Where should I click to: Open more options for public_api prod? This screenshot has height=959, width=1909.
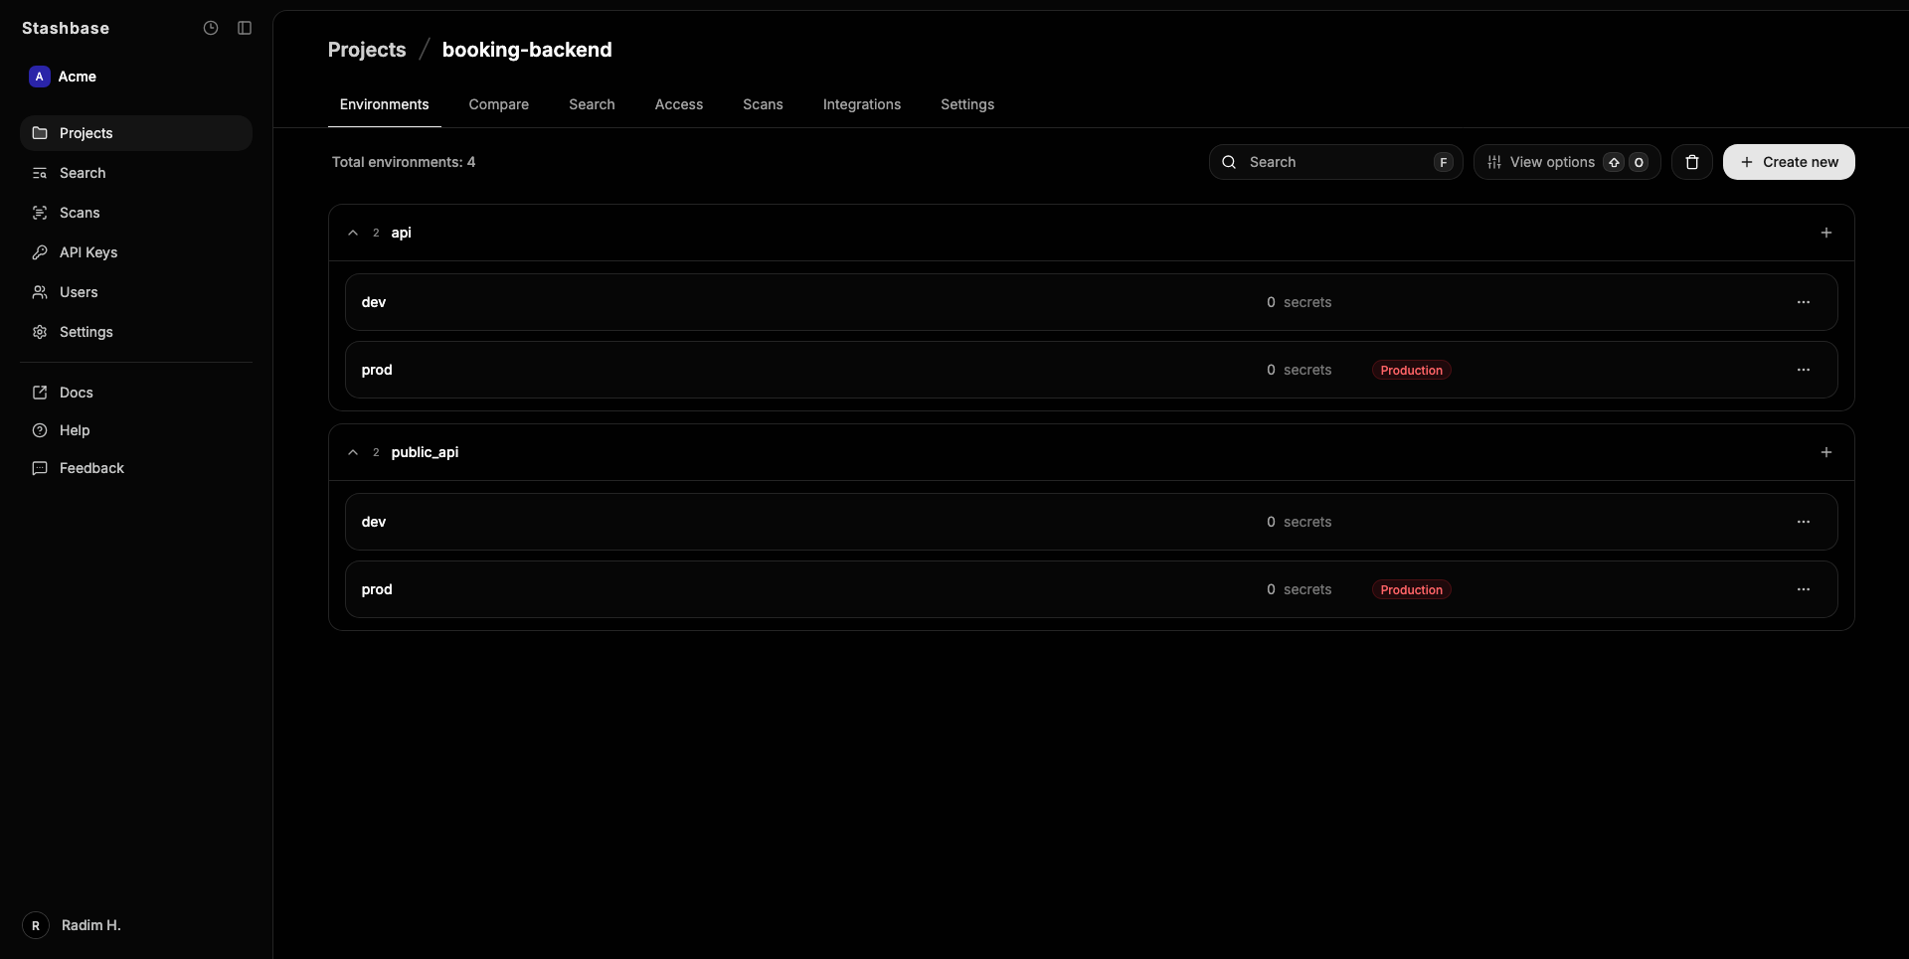[1804, 589]
